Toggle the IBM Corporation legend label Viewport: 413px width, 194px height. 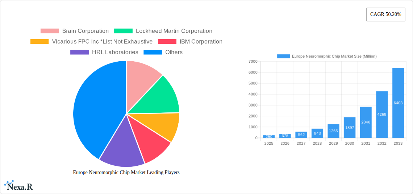click(x=201, y=42)
